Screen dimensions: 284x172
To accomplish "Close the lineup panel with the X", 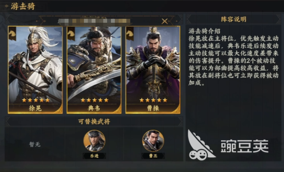I will click(164, 21).
